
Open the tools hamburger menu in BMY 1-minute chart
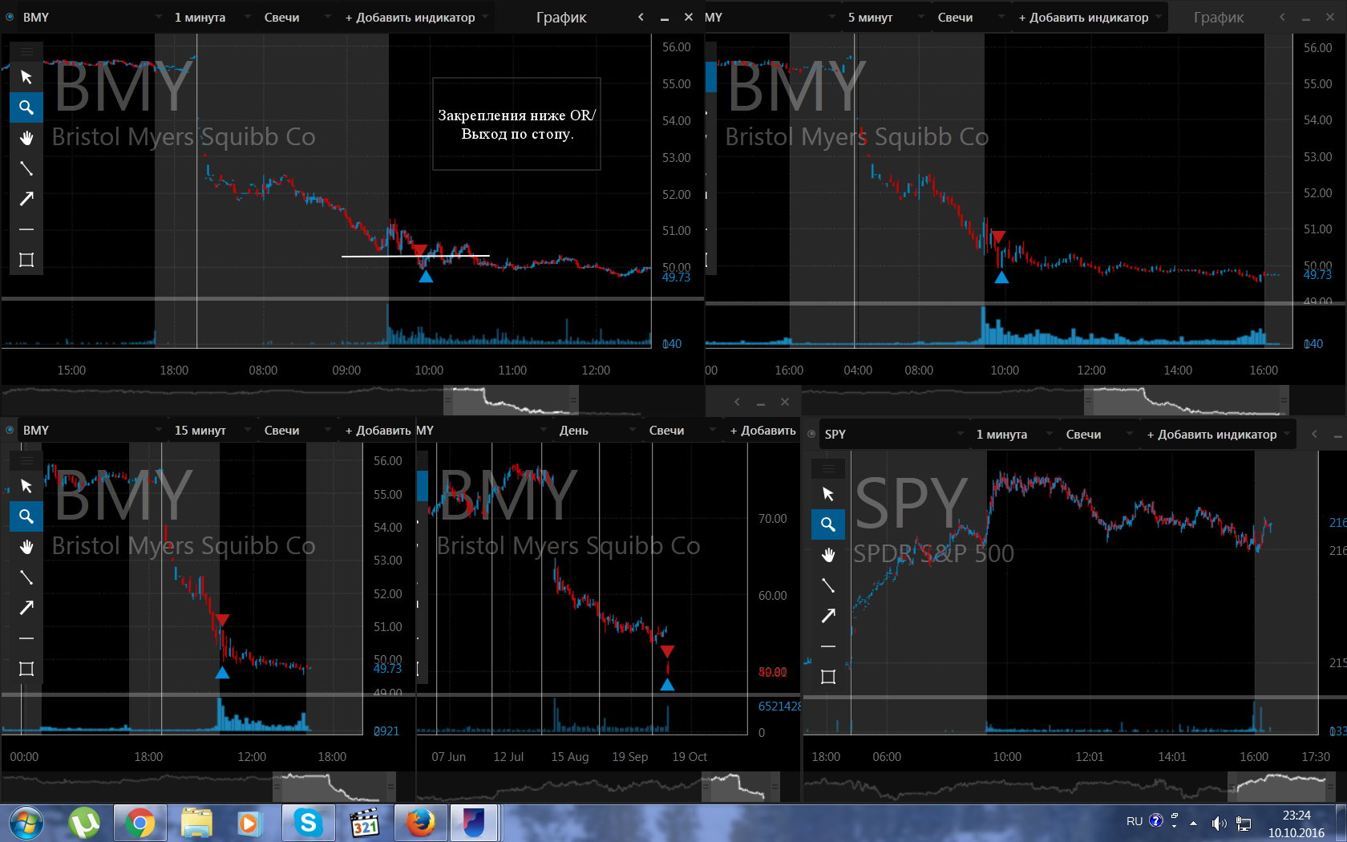26,51
